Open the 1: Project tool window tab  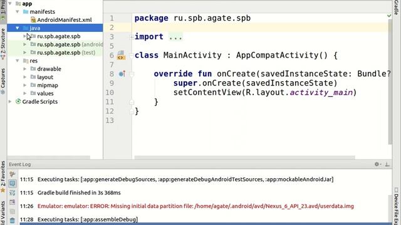point(3,10)
